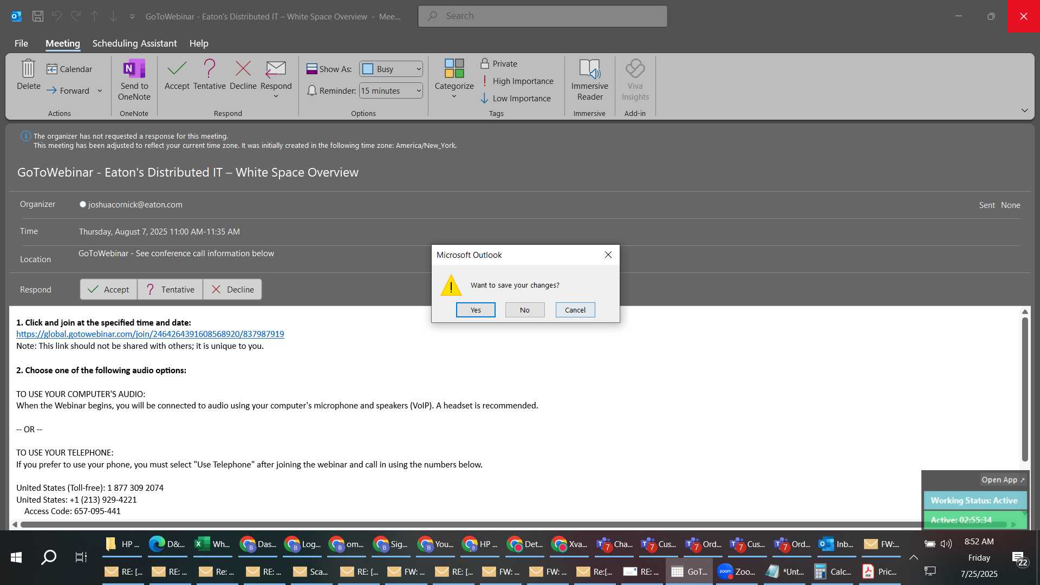
Task: Send meeting to OneNote
Action: tap(134, 80)
